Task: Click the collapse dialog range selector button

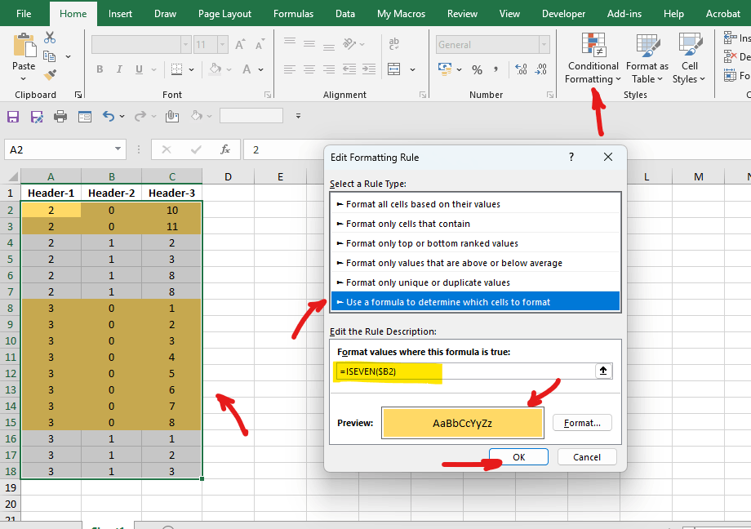Action: pyautogui.click(x=603, y=371)
